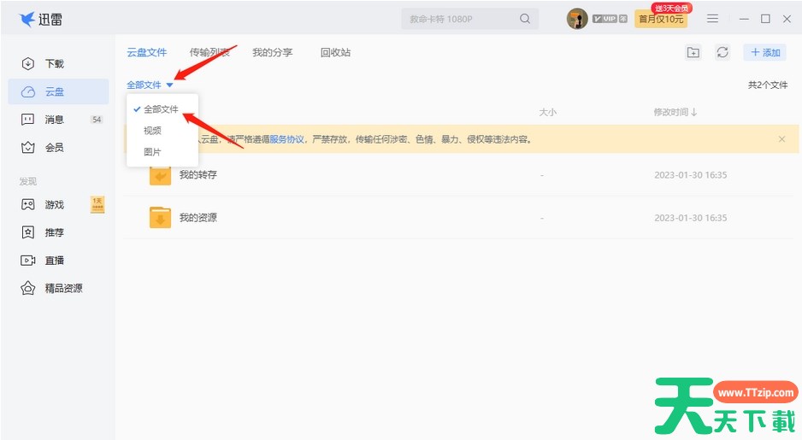The image size is (802, 440).
Task: Choose 视频 filter in dropdown
Action: coord(152,131)
